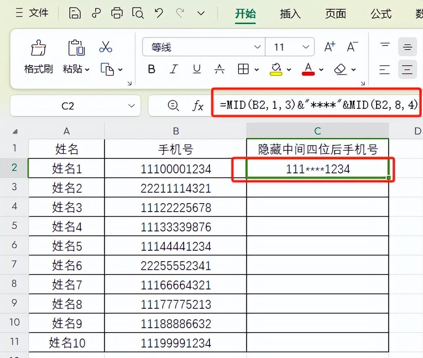Click the Save icon
The image size is (423, 358).
pos(75,13)
